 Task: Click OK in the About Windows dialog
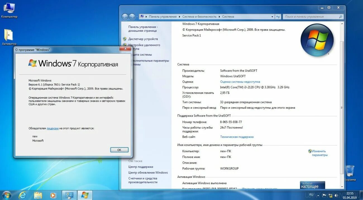tap(119, 150)
